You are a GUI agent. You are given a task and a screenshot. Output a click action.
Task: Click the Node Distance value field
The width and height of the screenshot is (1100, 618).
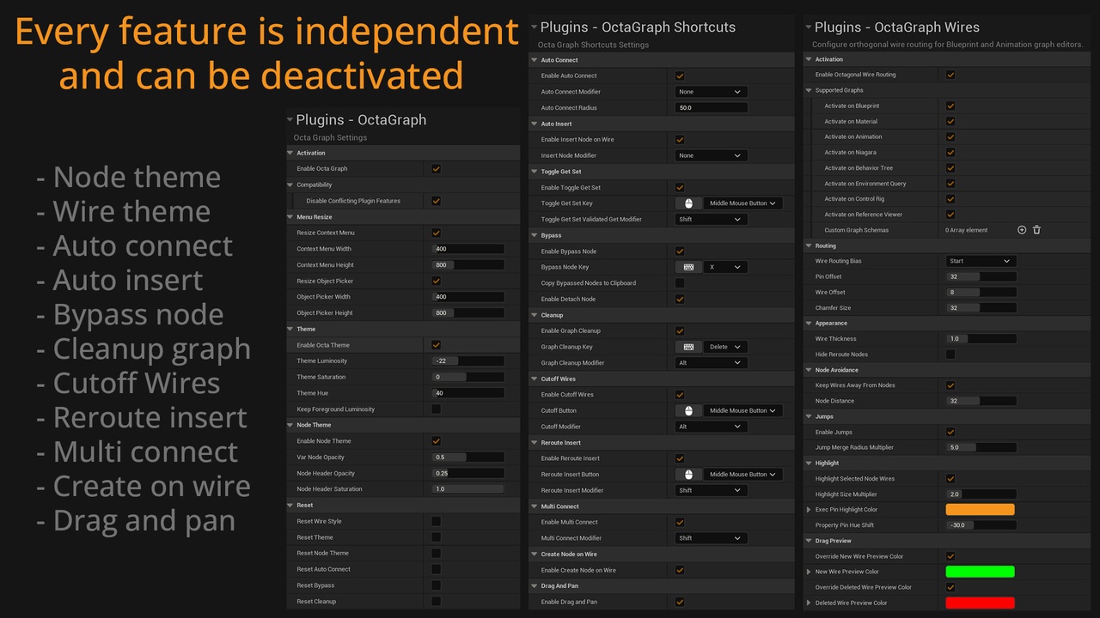(x=981, y=401)
